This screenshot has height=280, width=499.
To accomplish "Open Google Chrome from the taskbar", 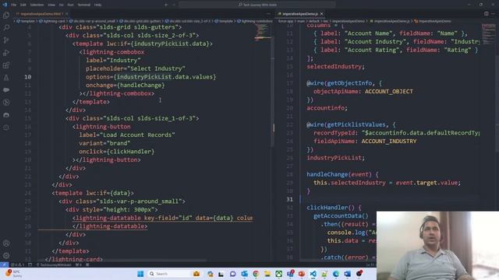I will pyautogui.click(x=256, y=274).
